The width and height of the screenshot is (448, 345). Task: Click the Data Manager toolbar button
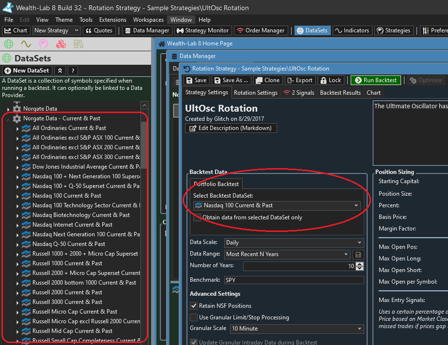pyautogui.click(x=147, y=30)
